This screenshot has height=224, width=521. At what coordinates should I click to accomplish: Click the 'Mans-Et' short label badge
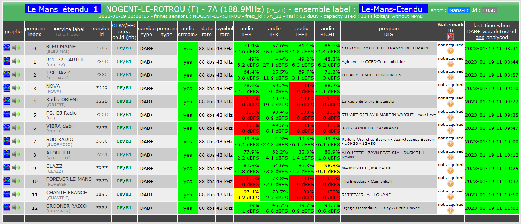(x=459, y=10)
